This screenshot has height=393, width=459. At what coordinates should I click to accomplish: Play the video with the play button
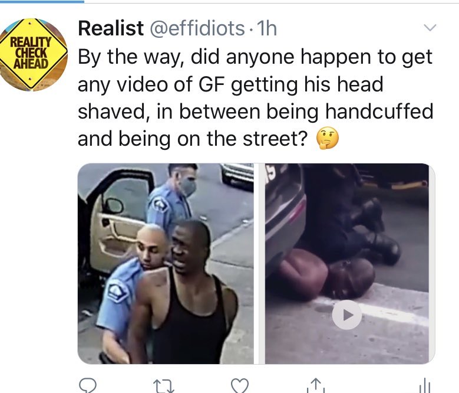347,315
